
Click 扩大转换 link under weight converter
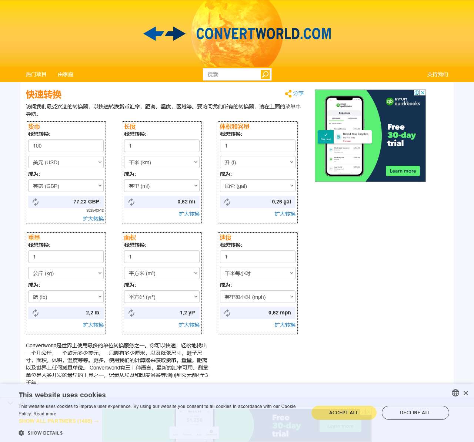coord(93,325)
